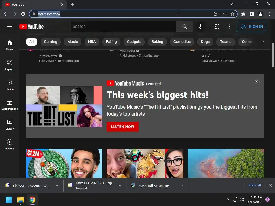Image resolution: width=275 pixels, height=206 pixels.
Task: Open Subscriptions in sidebar
Action: pyautogui.click(x=10, y=105)
